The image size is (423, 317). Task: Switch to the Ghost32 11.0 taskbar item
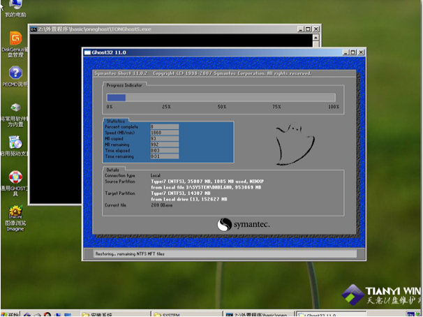[327, 313]
